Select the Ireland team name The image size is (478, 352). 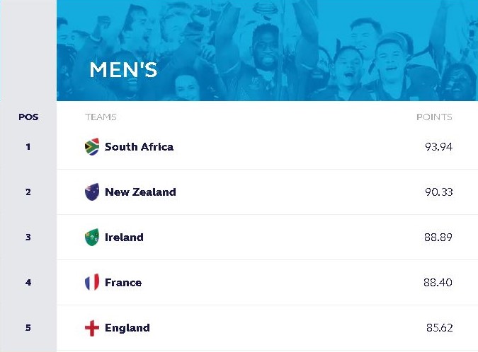click(124, 237)
